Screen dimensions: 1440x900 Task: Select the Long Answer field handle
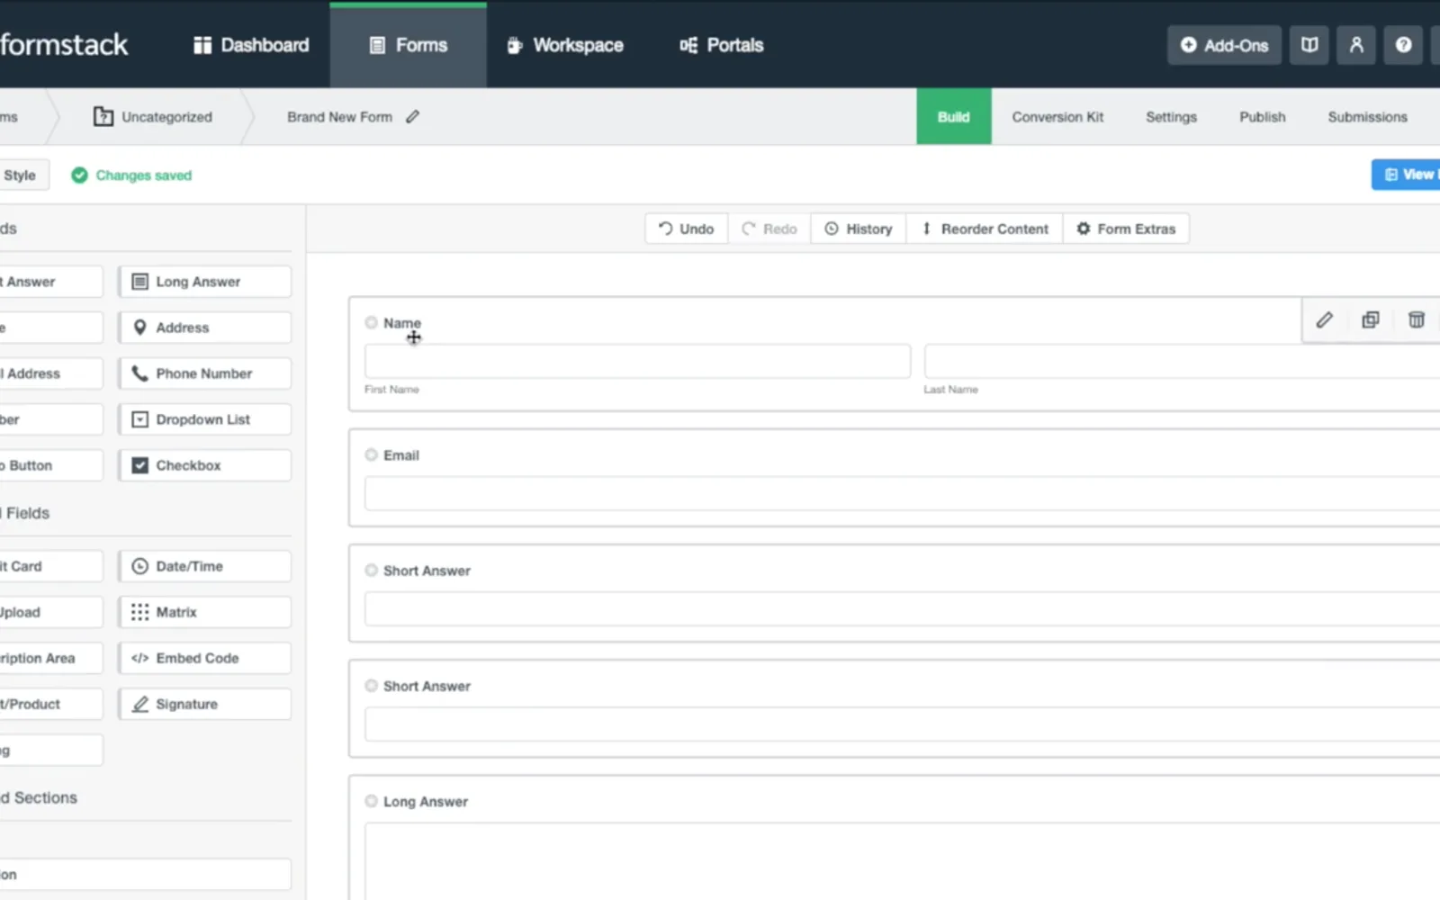coord(371,800)
